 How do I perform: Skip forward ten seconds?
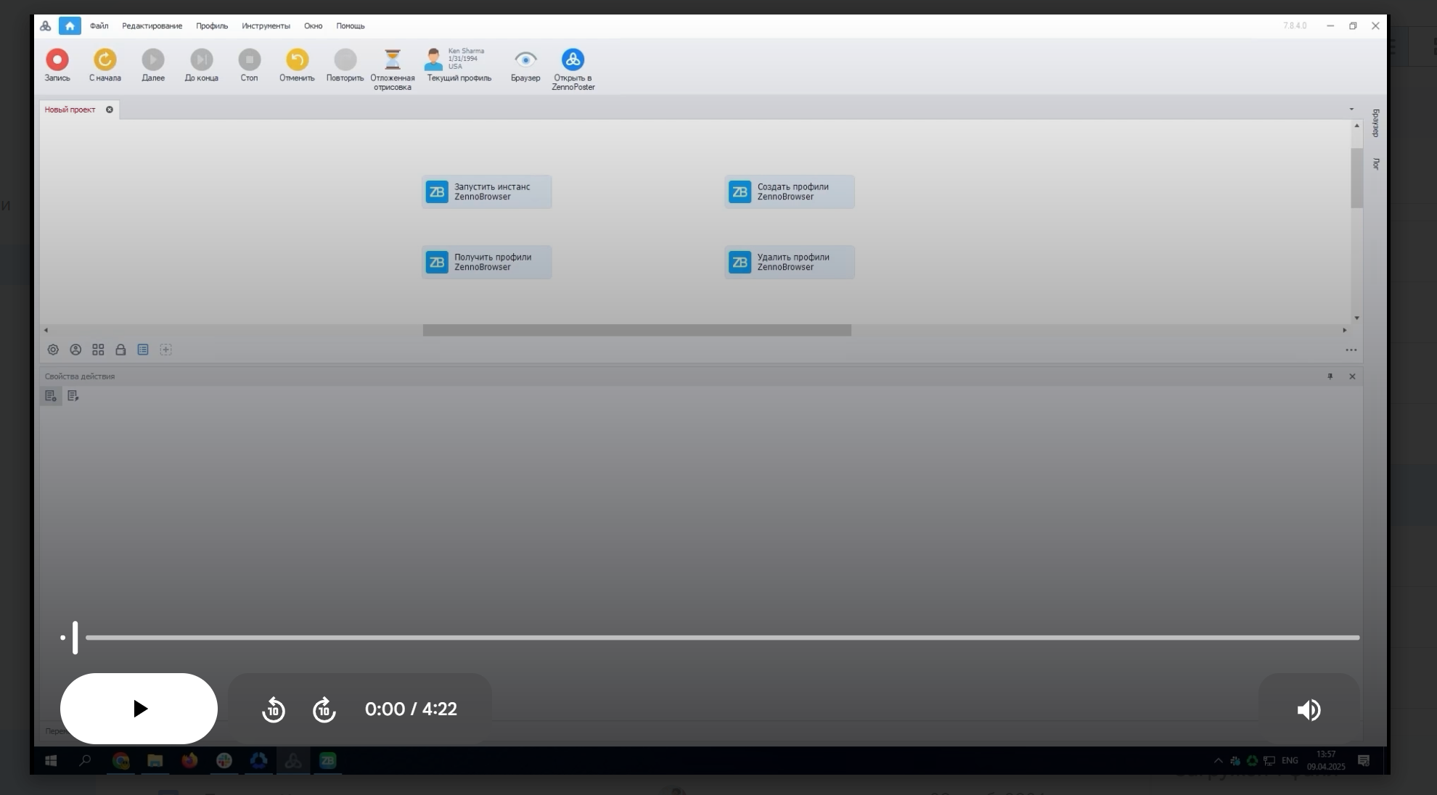tap(324, 709)
